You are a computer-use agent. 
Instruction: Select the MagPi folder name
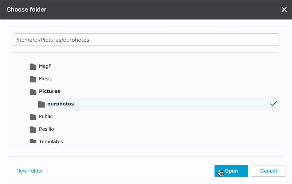tap(46, 66)
